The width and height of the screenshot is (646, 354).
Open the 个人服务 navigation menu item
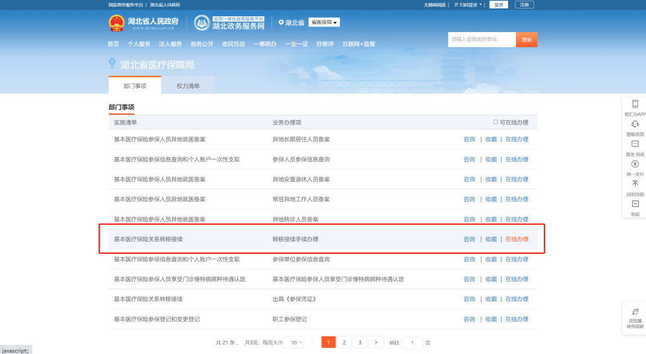139,44
